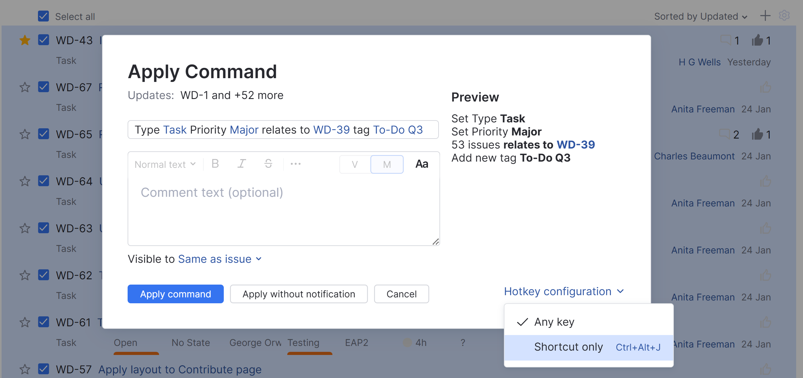This screenshot has width=803, height=378.
Task: Switch editor to Markdown mode
Action: (387, 164)
